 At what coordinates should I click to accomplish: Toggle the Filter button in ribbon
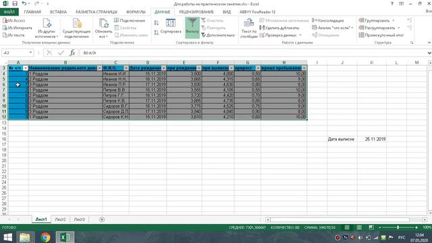192,27
